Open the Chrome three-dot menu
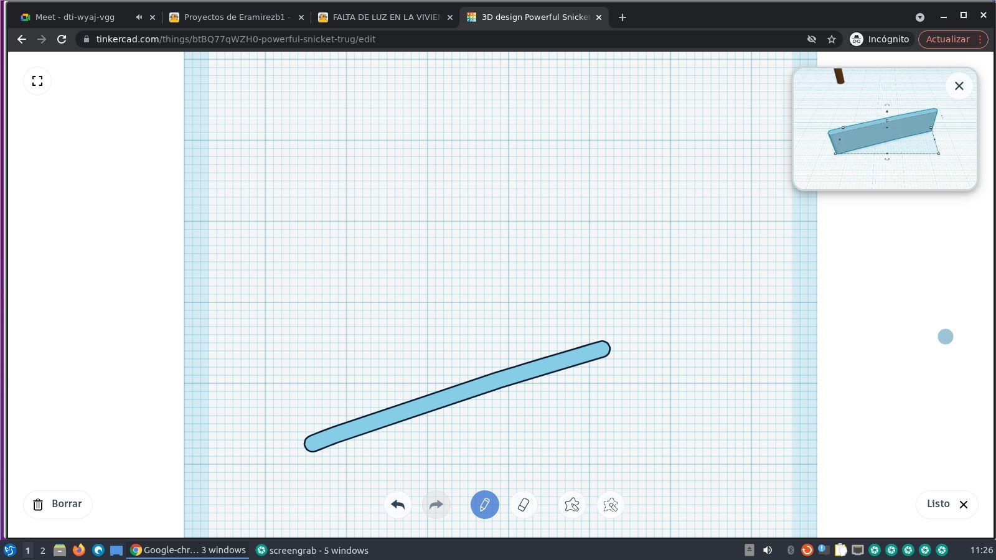Image resolution: width=996 pixels, height=560 pixels. (980, 39)
